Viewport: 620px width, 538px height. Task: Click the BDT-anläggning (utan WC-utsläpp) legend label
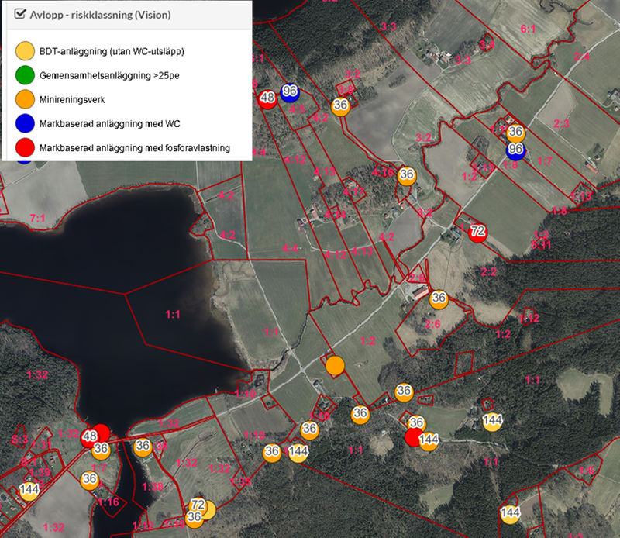115,52
